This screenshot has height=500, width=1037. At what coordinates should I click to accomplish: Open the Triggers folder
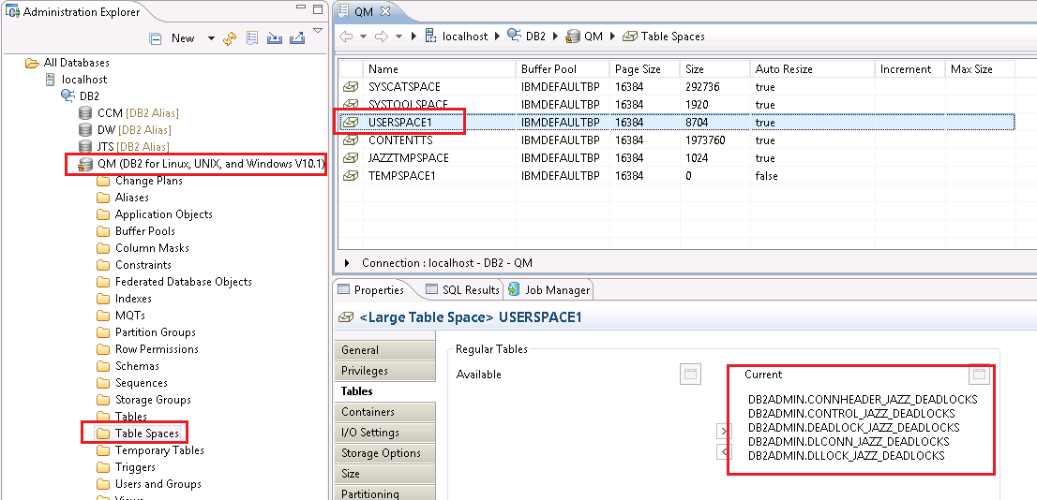click(x=126, y=467)
